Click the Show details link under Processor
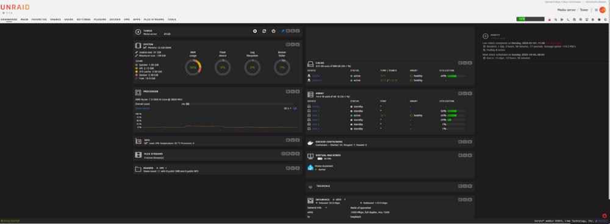The height and width of the screenshot is (224, 610). pos(142,108)
